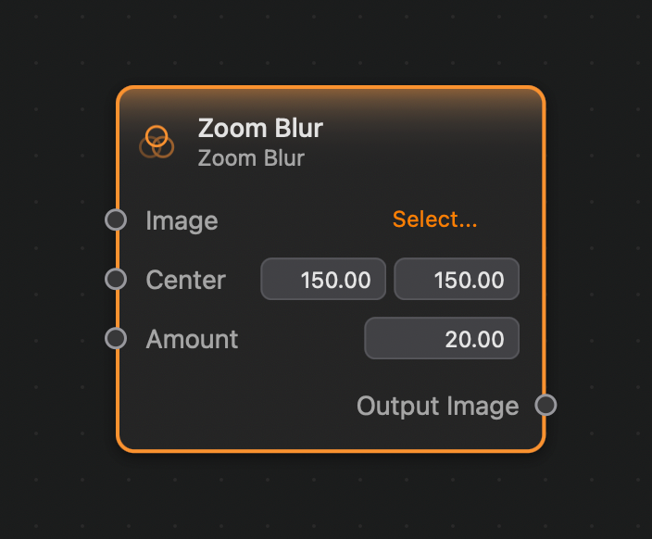Click the Image input port circle

pos(116,219)
